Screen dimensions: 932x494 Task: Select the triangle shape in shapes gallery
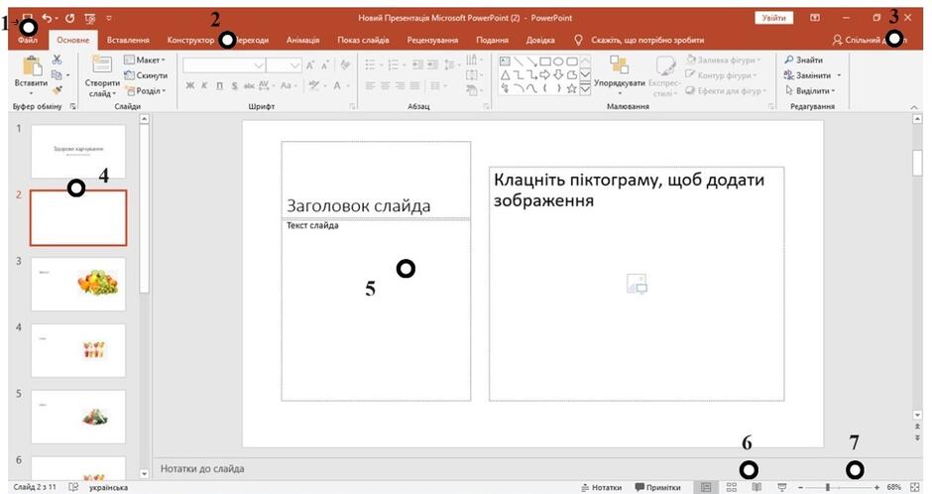(505, 75)
